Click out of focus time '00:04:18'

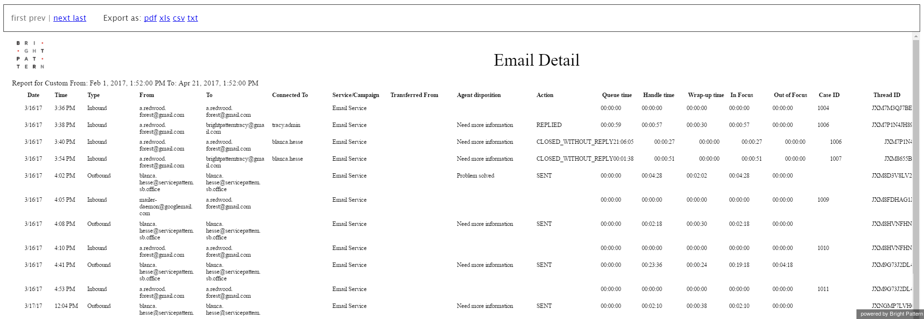click(783, 265)
